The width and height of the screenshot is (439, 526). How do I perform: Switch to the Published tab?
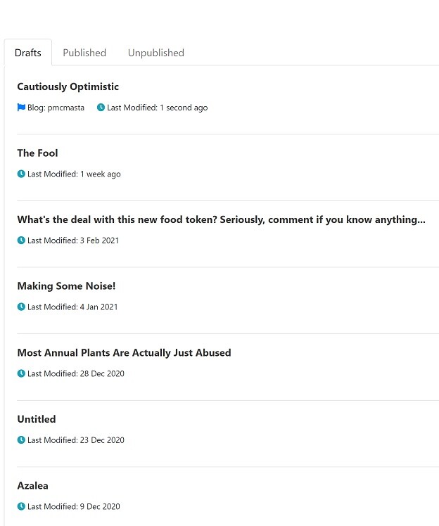tap(84, 53)
